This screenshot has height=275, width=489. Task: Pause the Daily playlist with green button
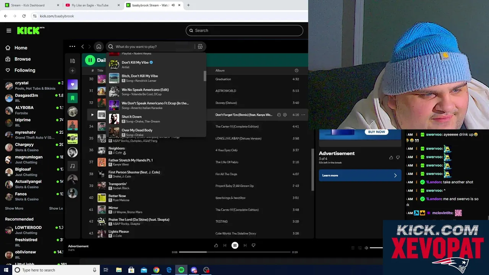[90, 60]
